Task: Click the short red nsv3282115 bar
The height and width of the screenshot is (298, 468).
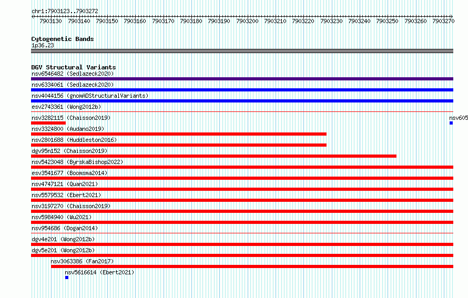Action: coord(48,123)
